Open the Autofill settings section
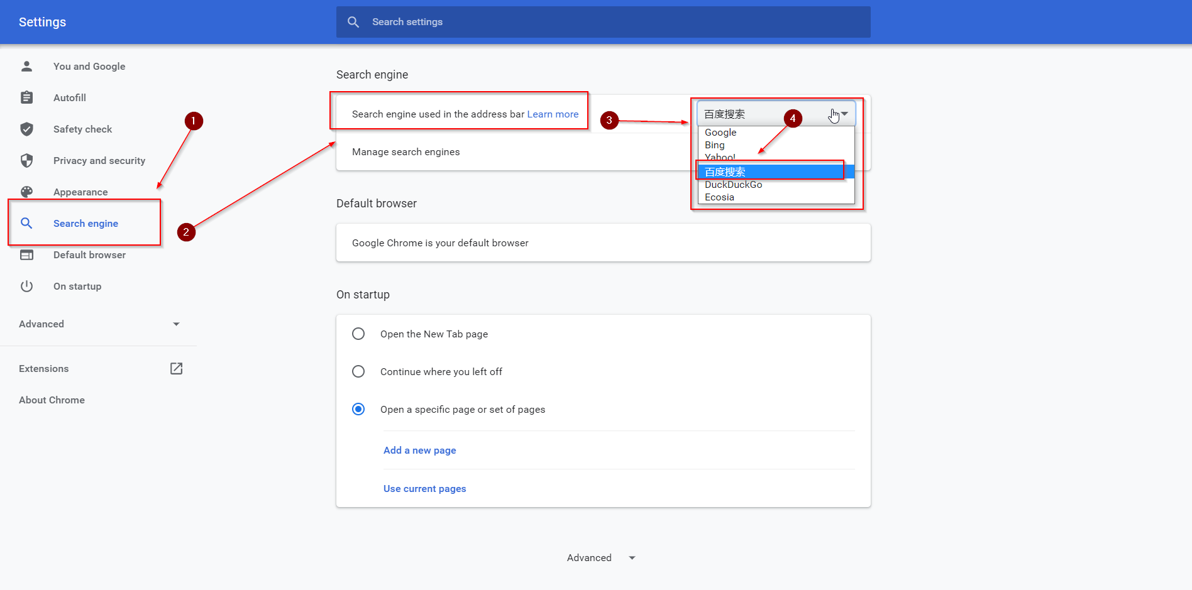Screen dimensions: 1192x590 point(70,97)
